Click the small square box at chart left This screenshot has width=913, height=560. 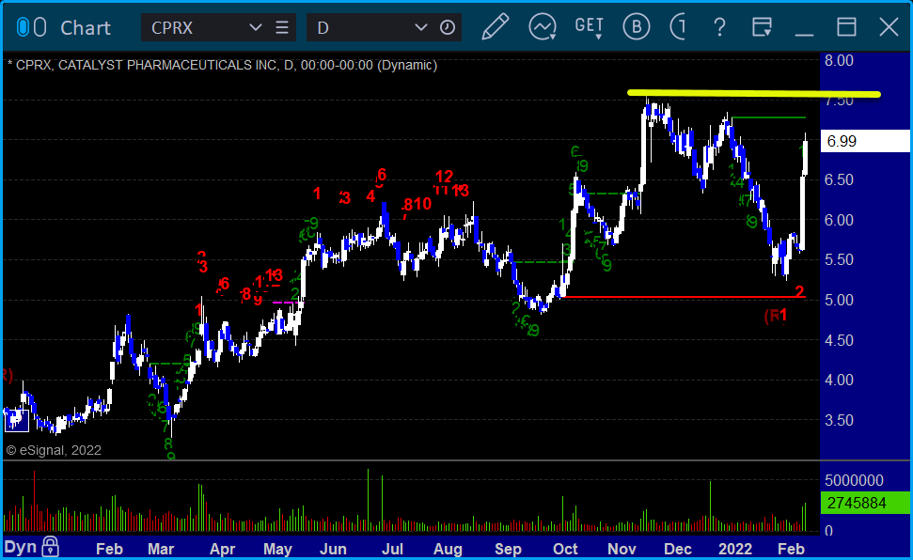17,420
